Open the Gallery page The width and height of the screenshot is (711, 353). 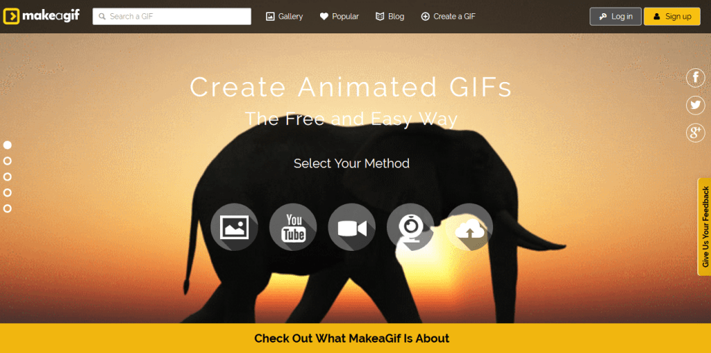[x=284, y=17]
